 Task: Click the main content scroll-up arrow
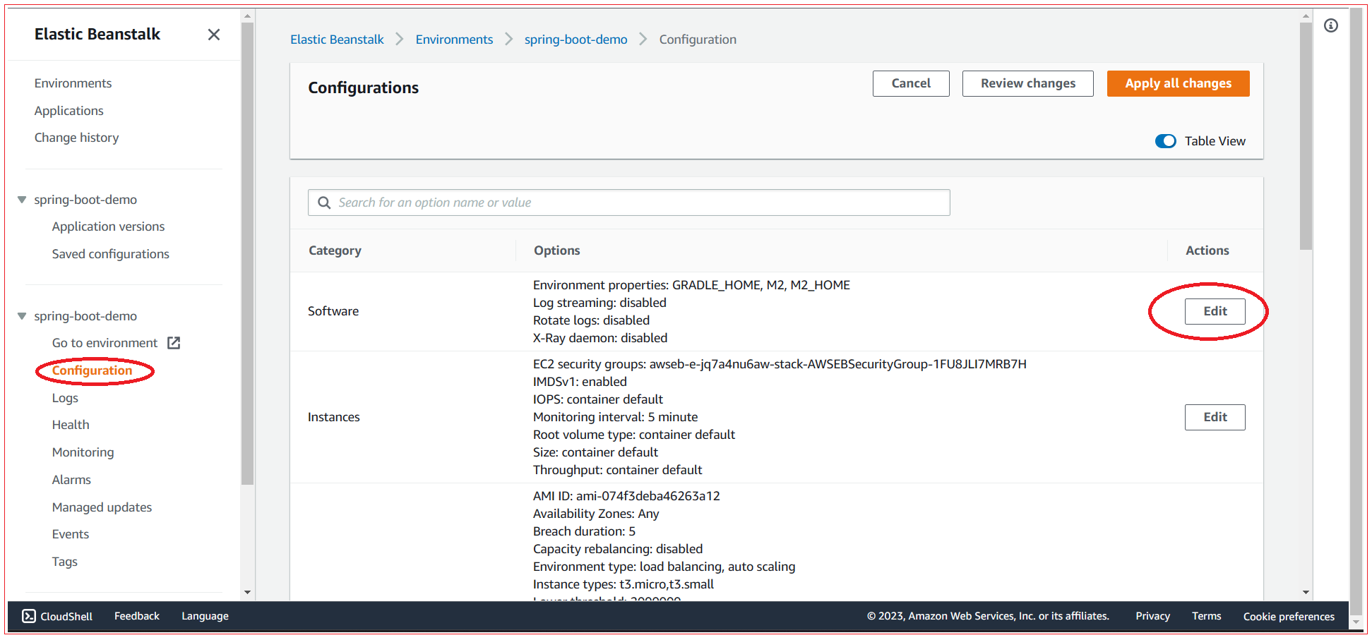coord(1306,16)
